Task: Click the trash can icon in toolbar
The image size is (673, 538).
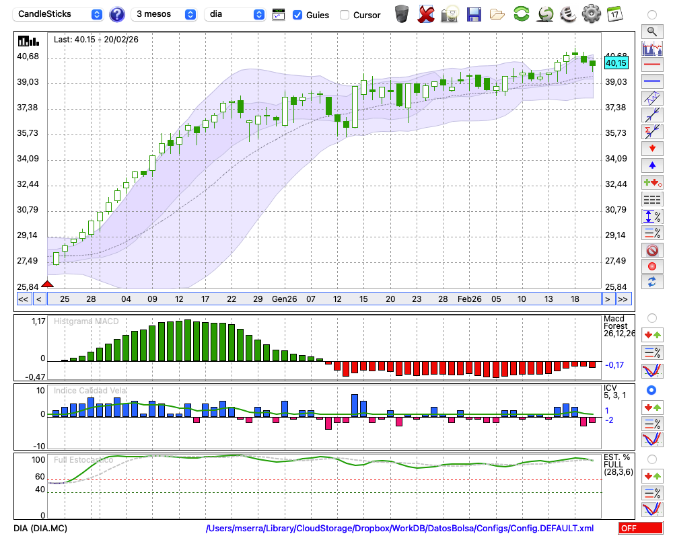Action: (402, 14)
